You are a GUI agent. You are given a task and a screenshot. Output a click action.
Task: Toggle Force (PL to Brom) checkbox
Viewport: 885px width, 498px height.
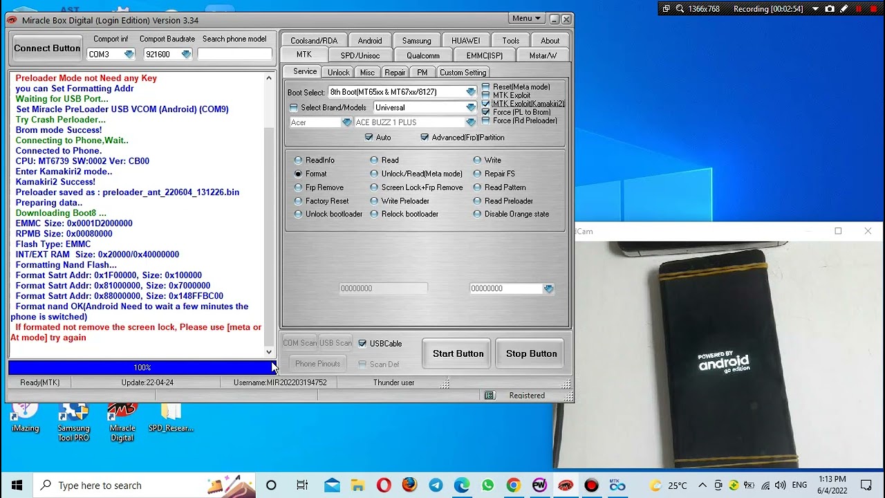click(485, 112)
